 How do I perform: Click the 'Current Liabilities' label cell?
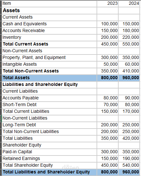[49, 91]
